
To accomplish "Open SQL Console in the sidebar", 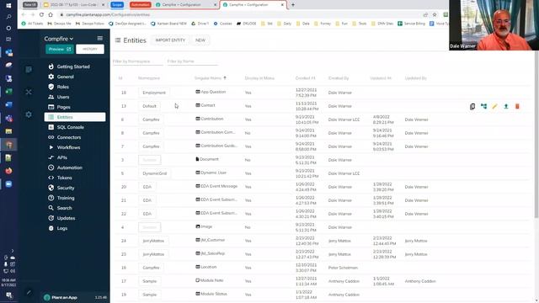I will coord(70,127).
